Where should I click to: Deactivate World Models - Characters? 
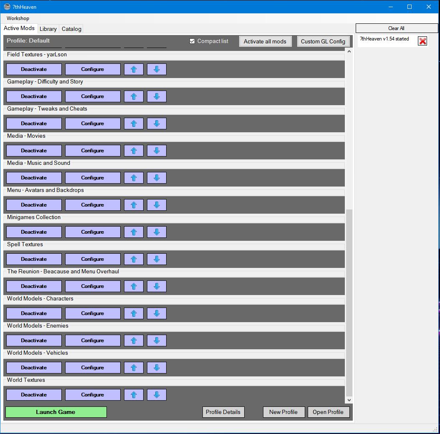coord(34,313)
